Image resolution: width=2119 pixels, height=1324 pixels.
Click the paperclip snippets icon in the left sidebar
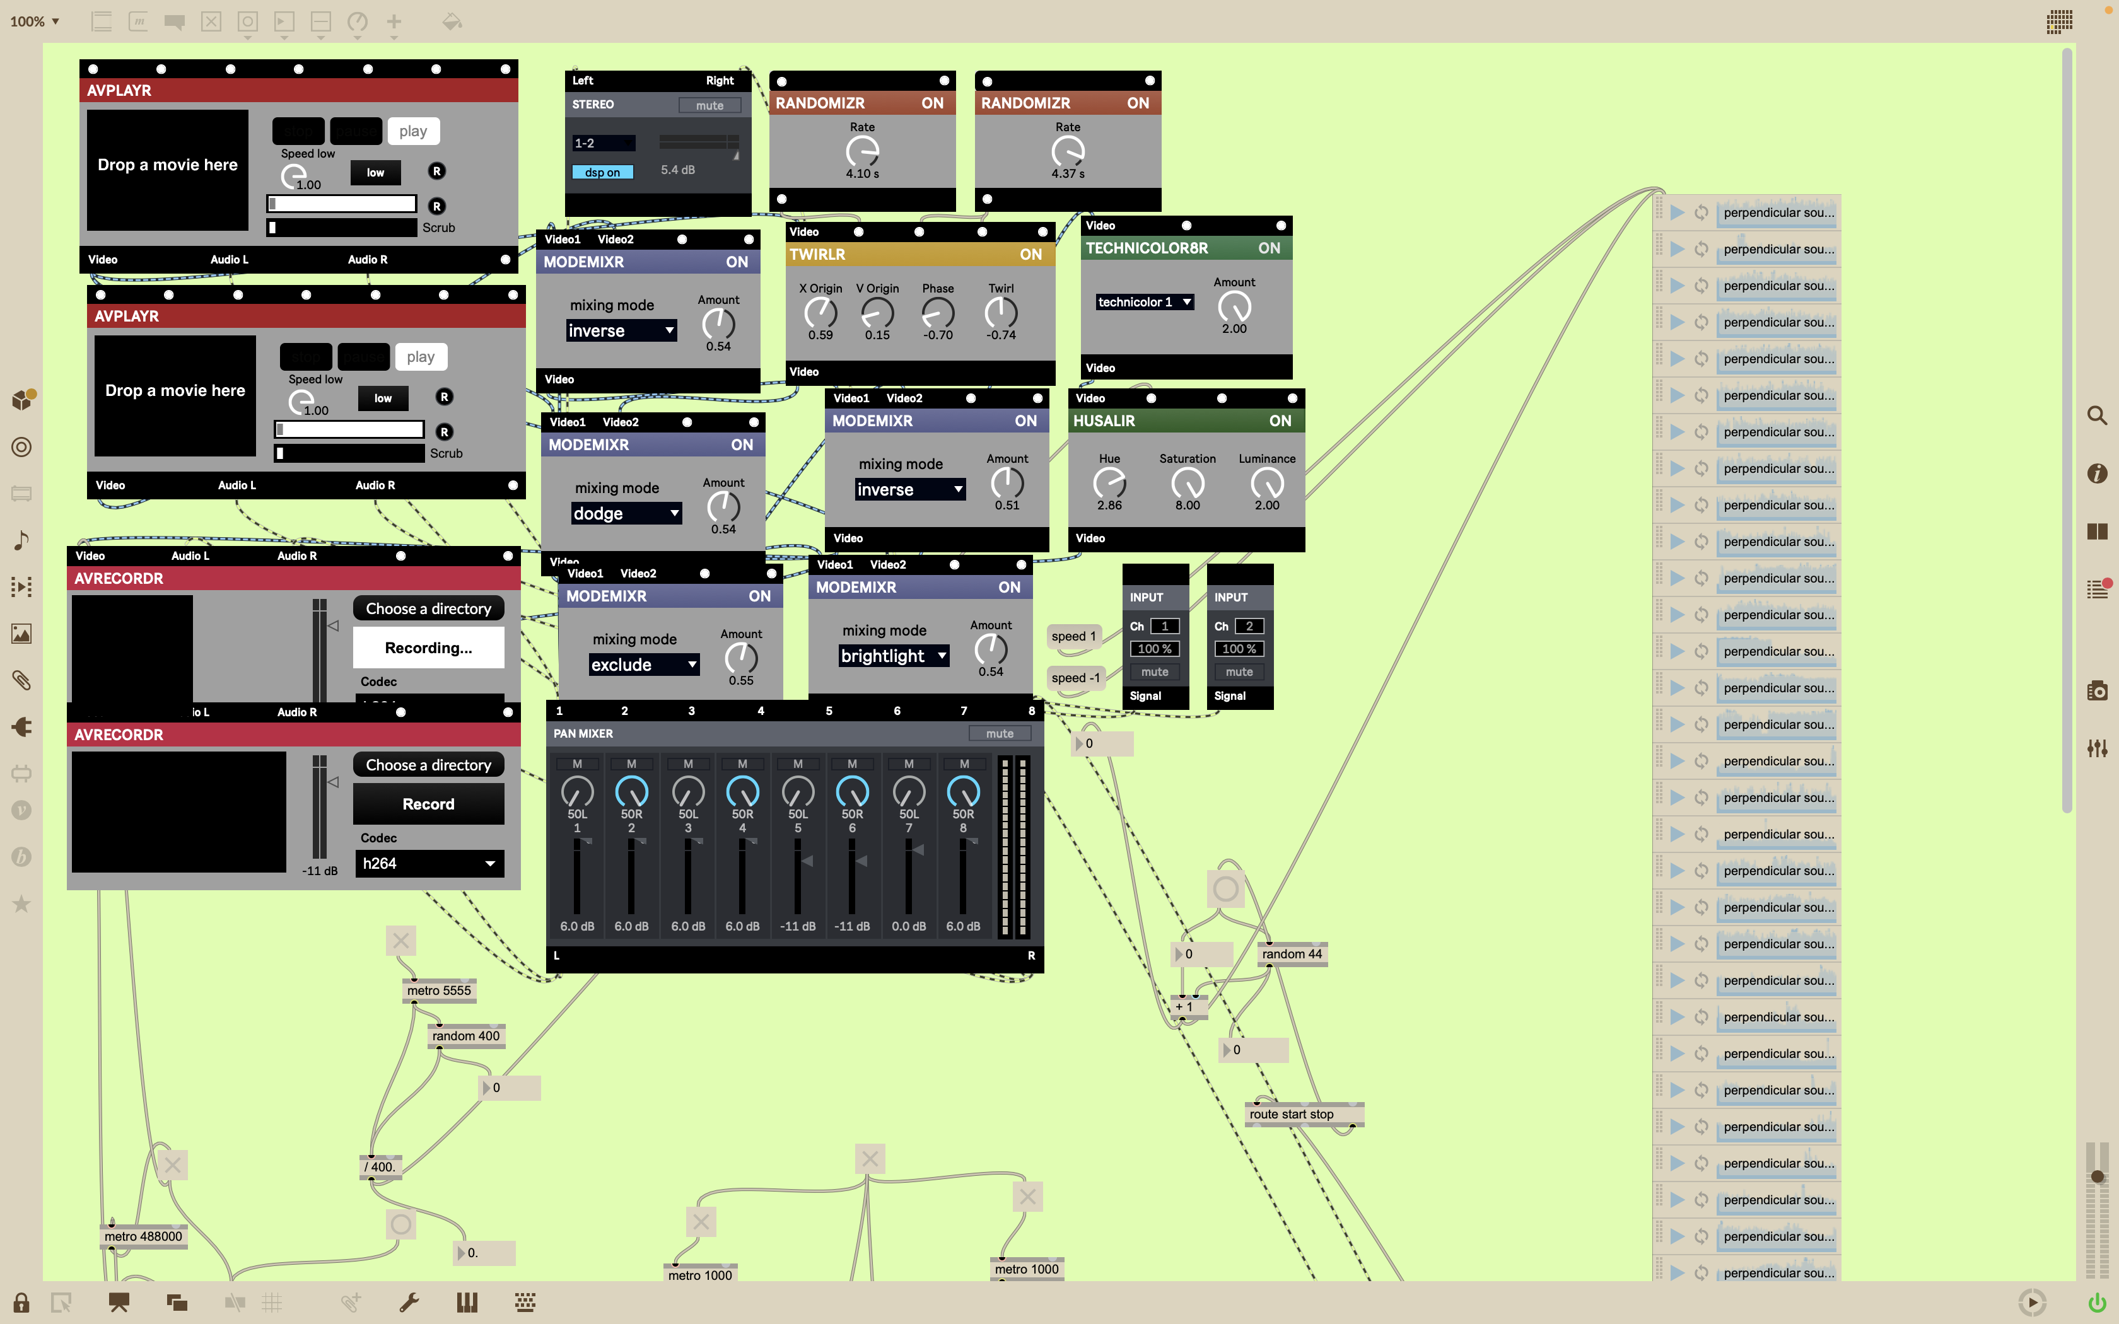[22, 680]
